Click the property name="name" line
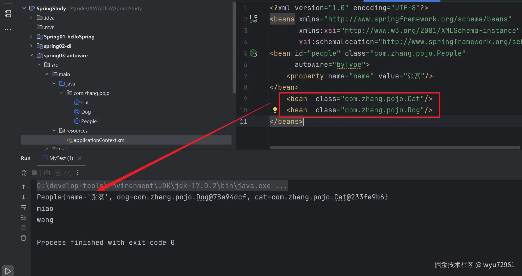 coord(359,76)
